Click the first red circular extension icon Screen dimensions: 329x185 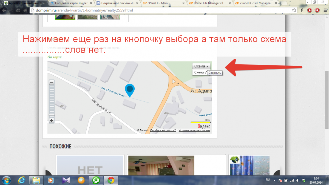pyautogui.click(x=310, y=10)
